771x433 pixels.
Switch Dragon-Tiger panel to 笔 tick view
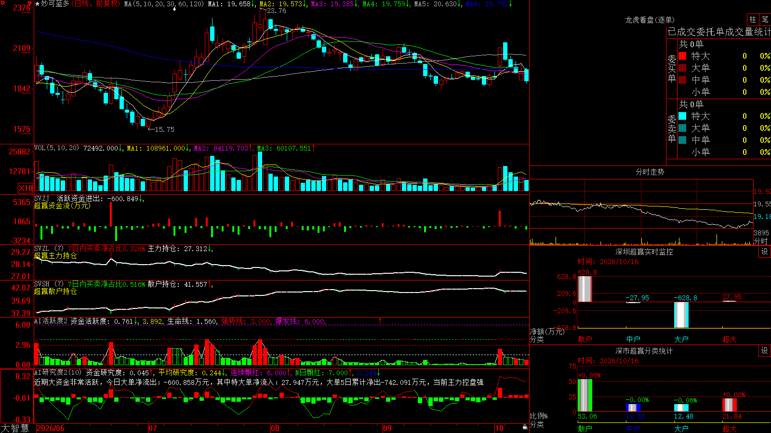click(x=765, y=20)
